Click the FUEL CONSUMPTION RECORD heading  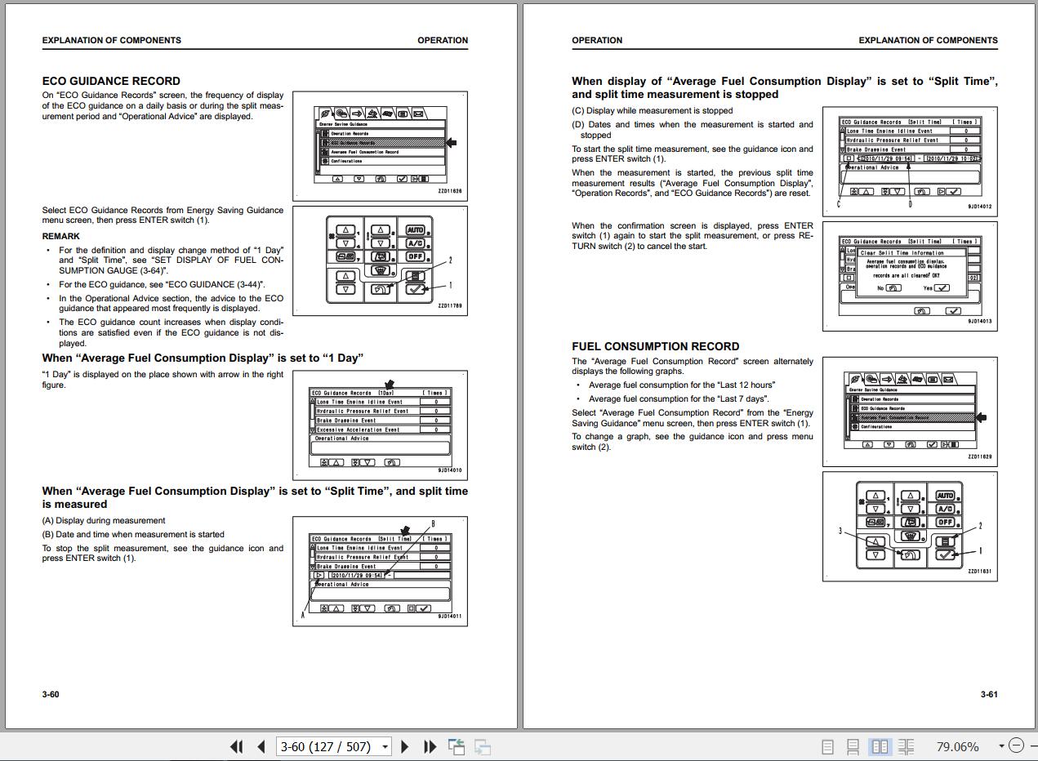[655, 346]
